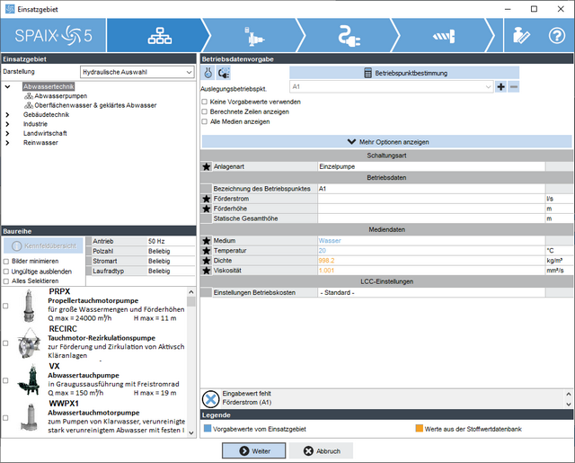Click the pencil edit icon in header
Screen dimensions: 575x463
(519, 36)
